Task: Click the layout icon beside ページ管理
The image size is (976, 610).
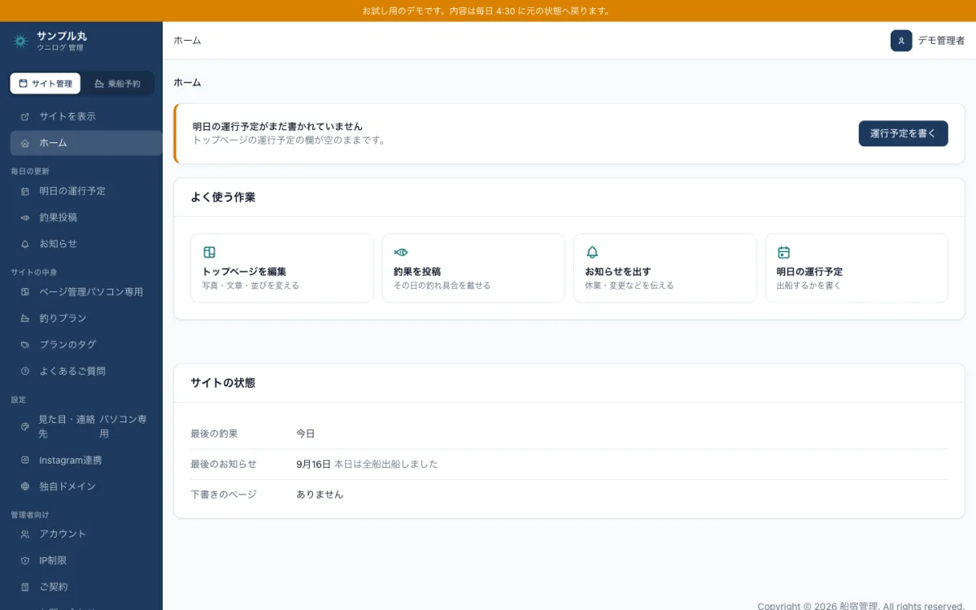Action: (25, 292)
